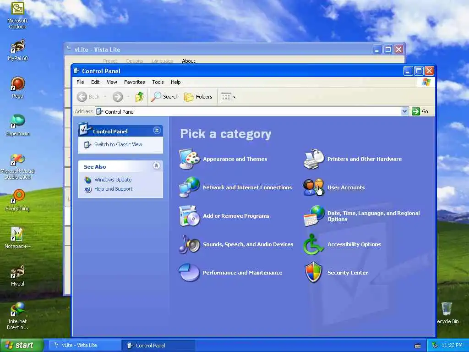Viewport: 469px width, 352px height.
Task: Click Printers and Other Hardware text link
Action: tap(365, 159)
